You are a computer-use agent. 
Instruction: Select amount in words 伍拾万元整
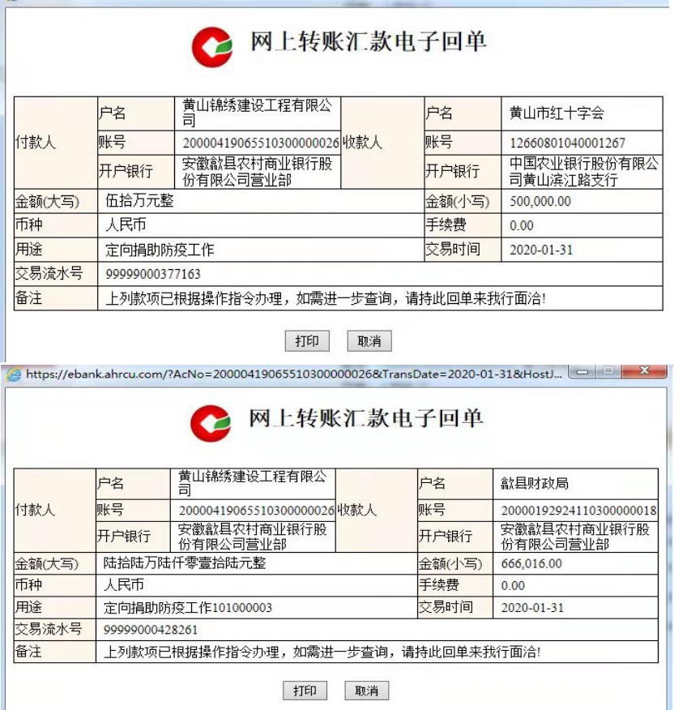pos(139,200)
